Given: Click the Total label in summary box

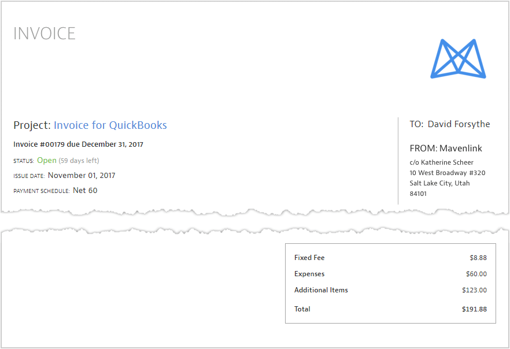Looking at the screenshot, I should pyautogui.click(x=302, y=309).
